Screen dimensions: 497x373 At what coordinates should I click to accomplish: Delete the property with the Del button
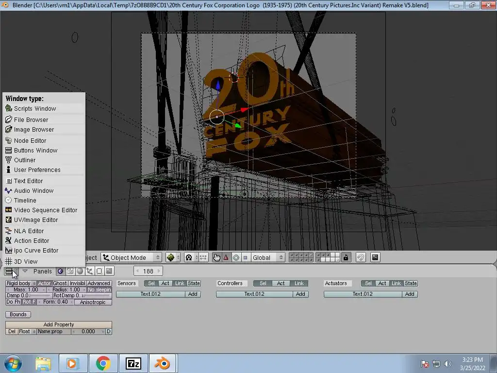[12, 331]
